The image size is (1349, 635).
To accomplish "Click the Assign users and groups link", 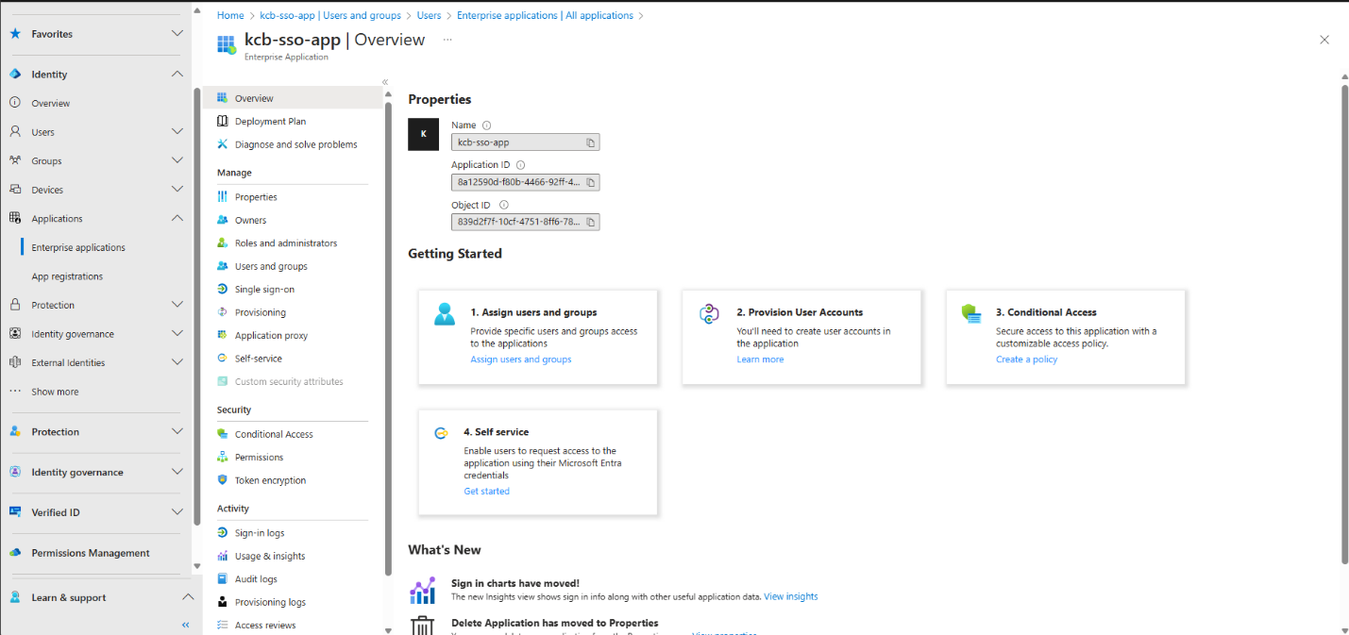I will click(x=521, y=359).
